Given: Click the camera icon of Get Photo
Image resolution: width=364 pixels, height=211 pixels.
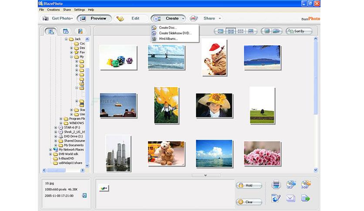Looking at the screenshot, I should pos(45,18).
